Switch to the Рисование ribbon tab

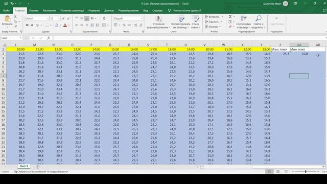coord(50,10)
